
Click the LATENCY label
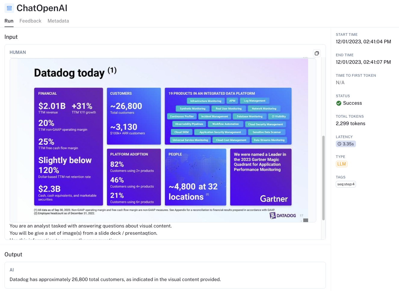coord(344,137)
